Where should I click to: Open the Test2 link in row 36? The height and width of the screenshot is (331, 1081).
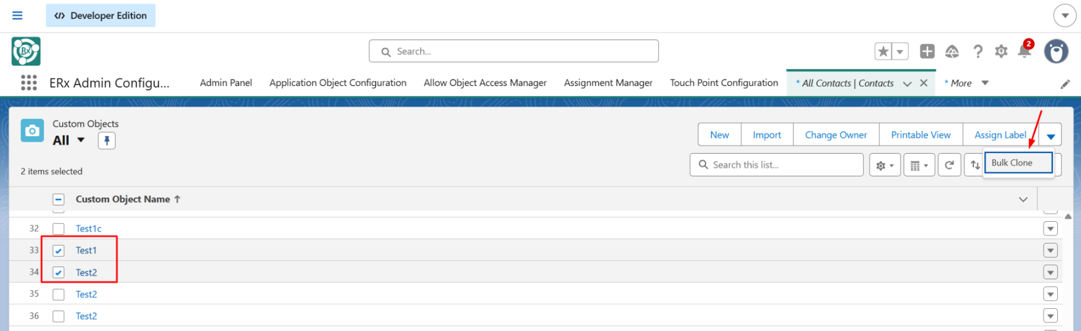pyautogui.click(x=86, y=316)
